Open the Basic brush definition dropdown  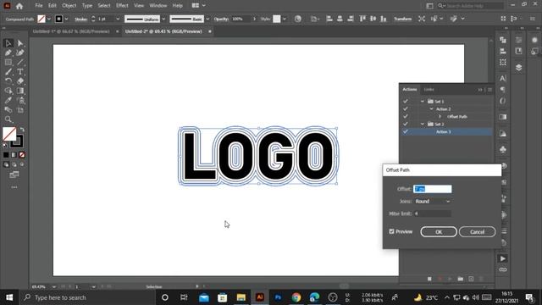(207, 19)
